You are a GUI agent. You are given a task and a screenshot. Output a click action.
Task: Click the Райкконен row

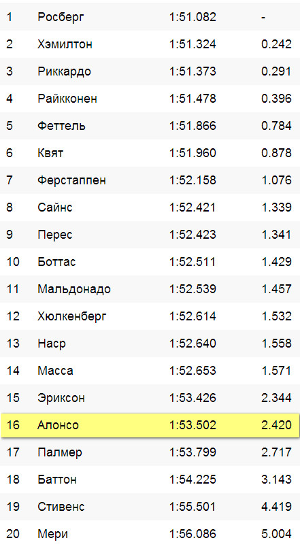click(x=150, y=99)
